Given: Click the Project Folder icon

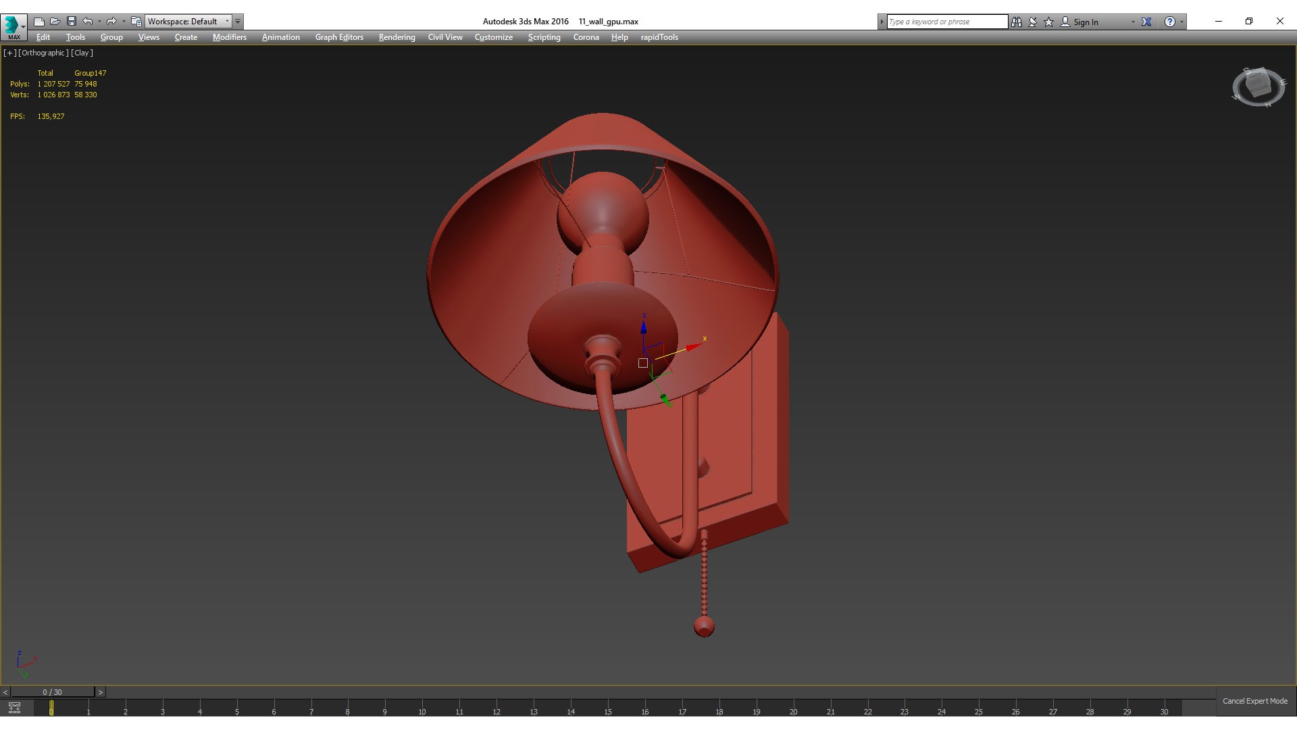Looking at the screenshot, I should point(136,22).
